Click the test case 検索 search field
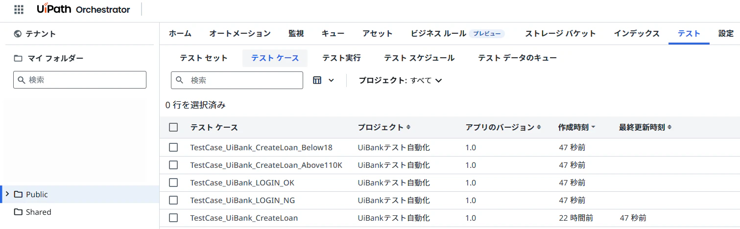Image resolution: width=740 pixels, height=229 pixels. coord(237,80)
